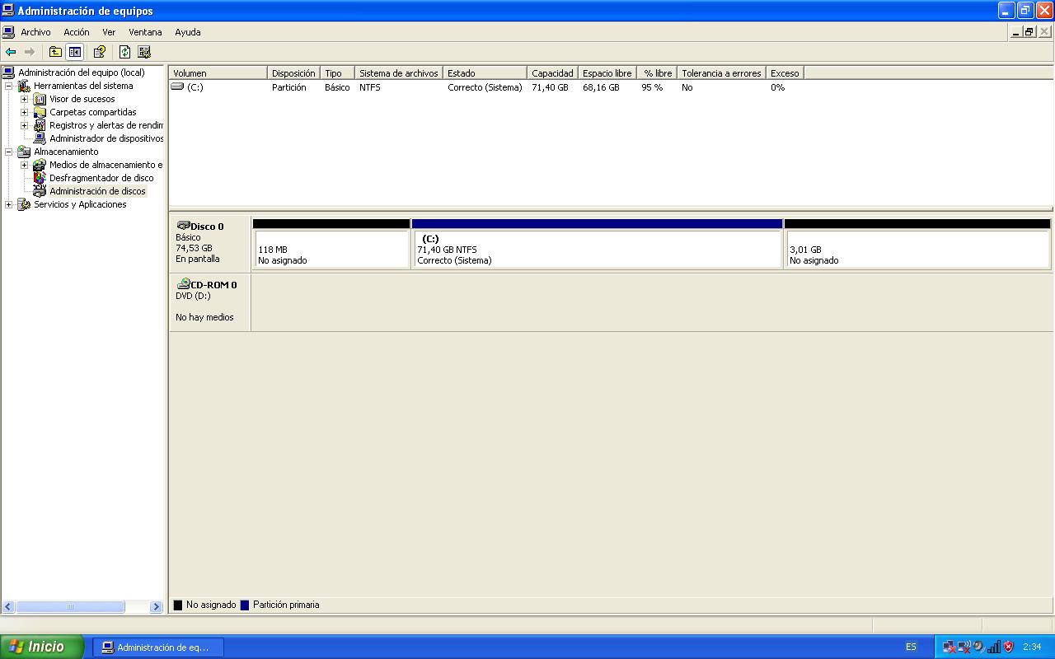Image resolution: width=1055 pixels, height=659 pixels.
Task: Click the green Refresh page icon
Action: click(x=124, y=52)
